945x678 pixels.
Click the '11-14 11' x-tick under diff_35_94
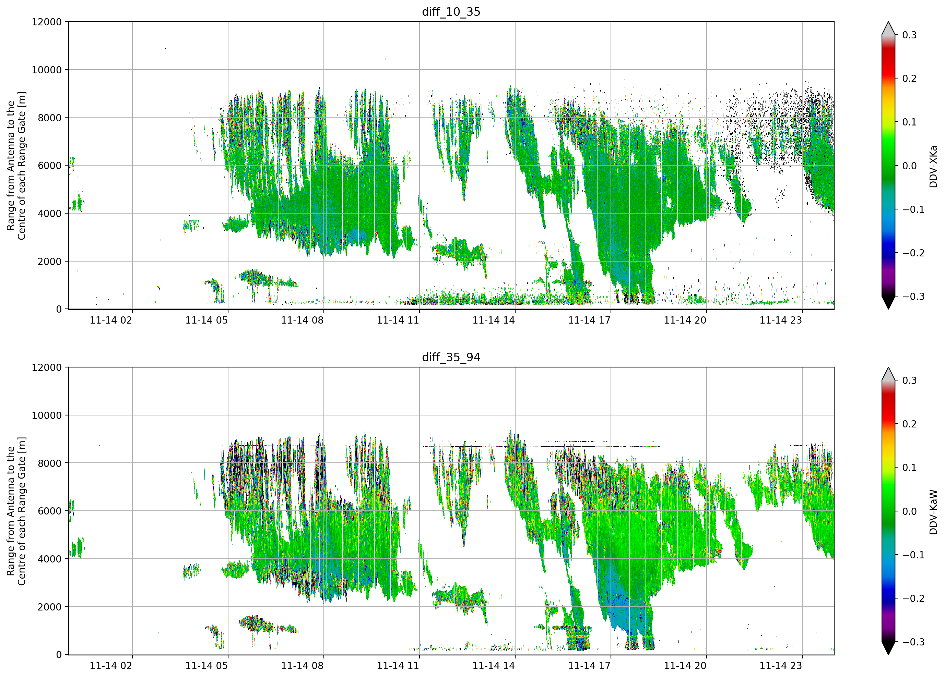pyautogui.click(x=398, y=666)
